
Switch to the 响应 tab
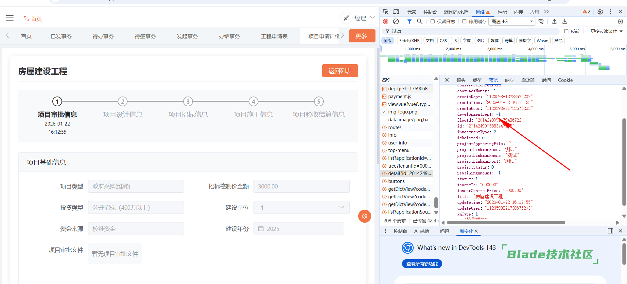pos(509,80)
